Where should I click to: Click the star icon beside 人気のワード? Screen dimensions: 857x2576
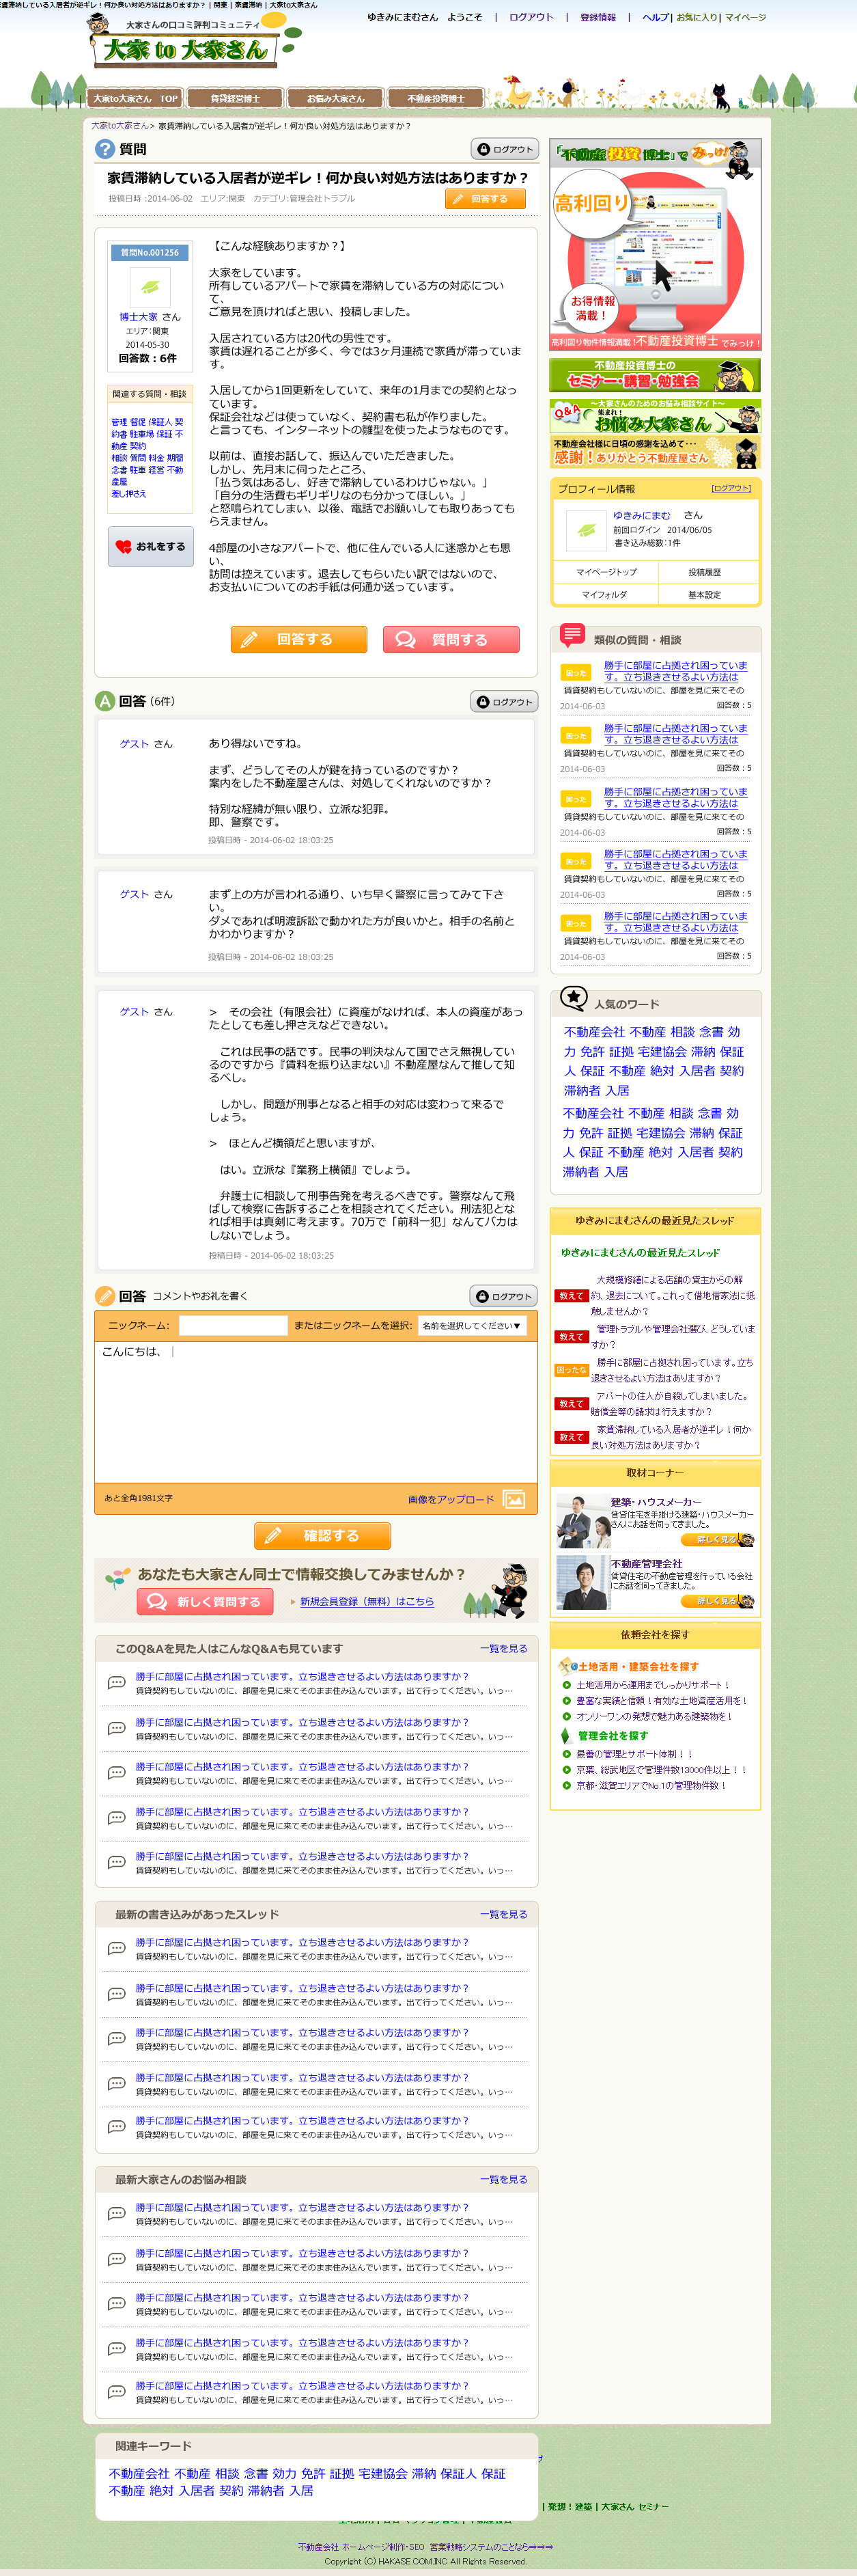coord(574,998)
